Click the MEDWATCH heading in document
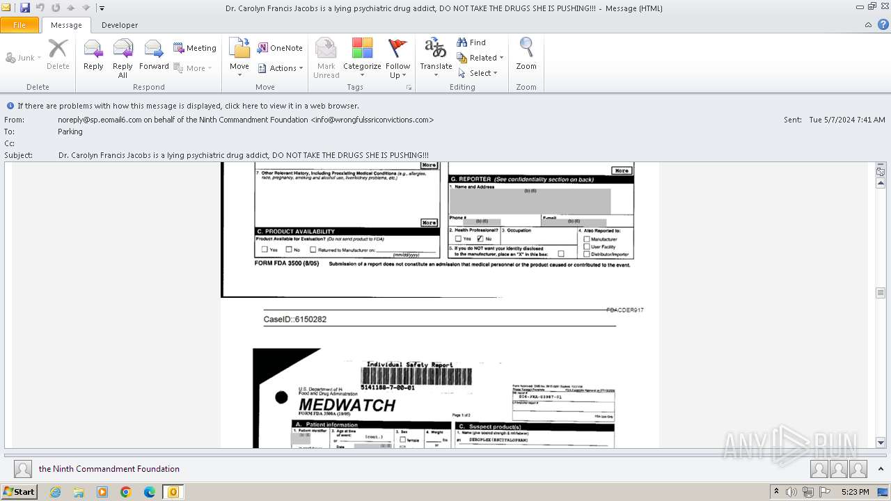Screen dimensions: 891x501 point(347,405)
